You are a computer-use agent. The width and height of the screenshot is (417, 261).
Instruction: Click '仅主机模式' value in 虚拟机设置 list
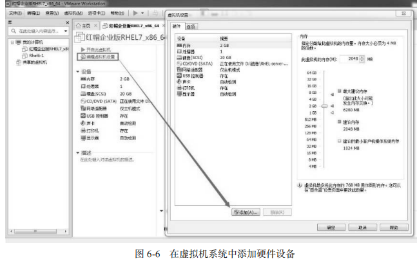click(x=230, y=70)
